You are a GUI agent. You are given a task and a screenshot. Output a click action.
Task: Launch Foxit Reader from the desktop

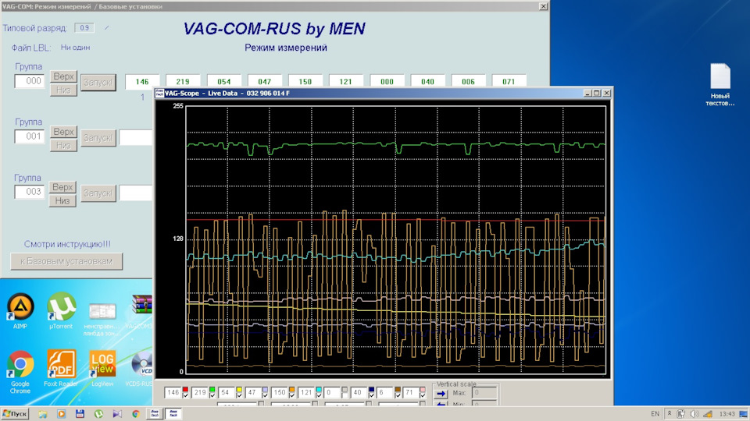pos(61,369)
